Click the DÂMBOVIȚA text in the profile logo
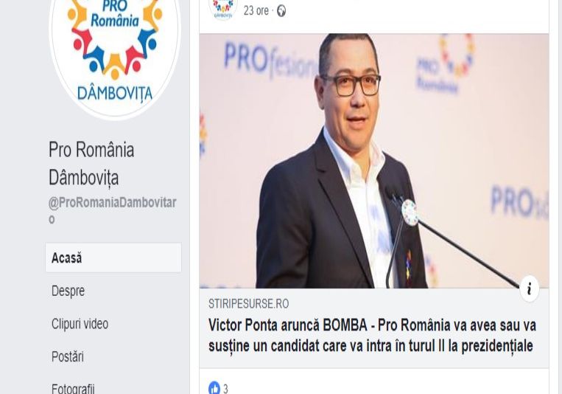Screen dimensions: 562x394 coord(115,94)
